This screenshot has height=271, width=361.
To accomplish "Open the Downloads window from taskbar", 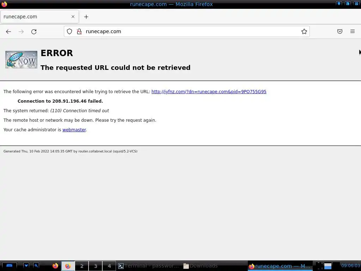I will (x=201, y=266).
